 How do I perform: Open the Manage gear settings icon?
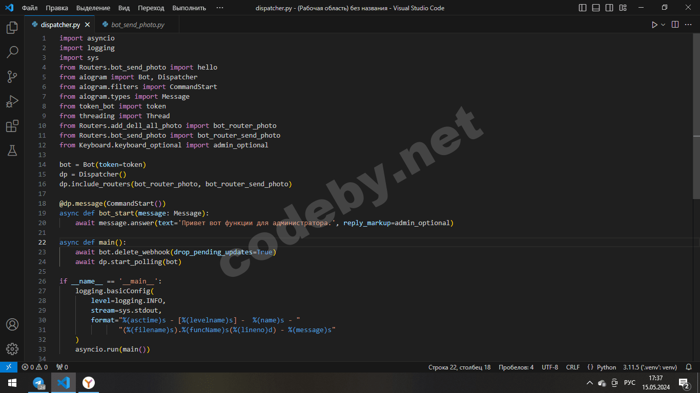click(x=12, y=350)
